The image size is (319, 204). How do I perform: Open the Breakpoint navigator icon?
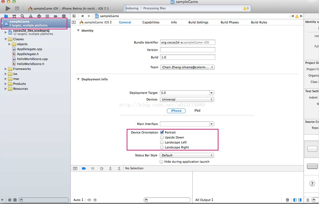(56, 16)
